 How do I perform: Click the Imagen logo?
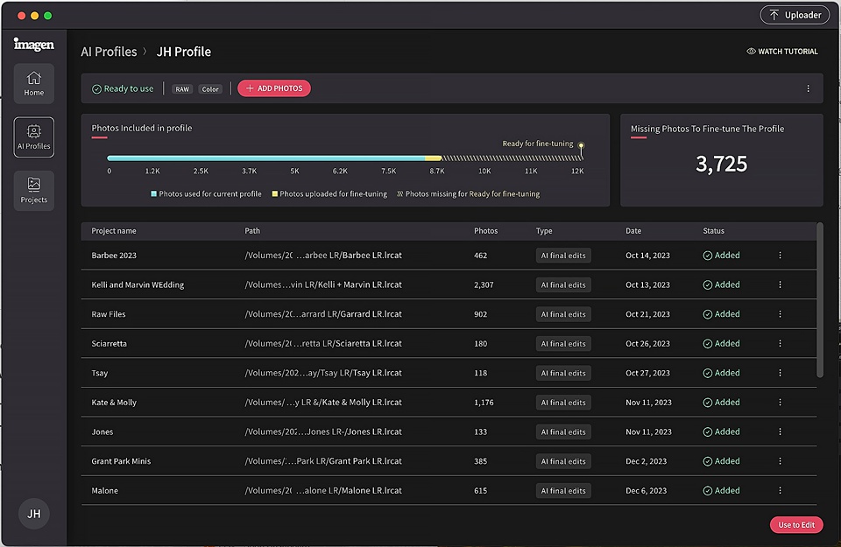pyautogui.click(x=34, y=44)
